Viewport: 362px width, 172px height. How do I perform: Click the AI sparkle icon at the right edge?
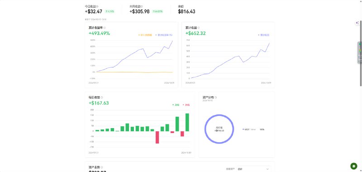(x=357, y=23)
